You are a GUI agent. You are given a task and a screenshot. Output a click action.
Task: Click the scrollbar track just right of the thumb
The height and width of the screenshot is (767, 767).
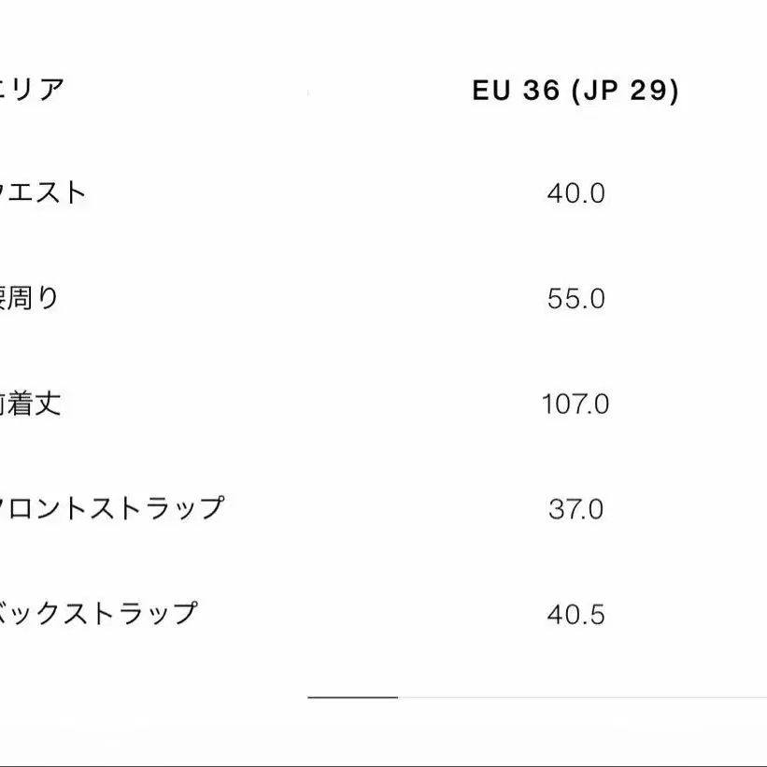439,697
